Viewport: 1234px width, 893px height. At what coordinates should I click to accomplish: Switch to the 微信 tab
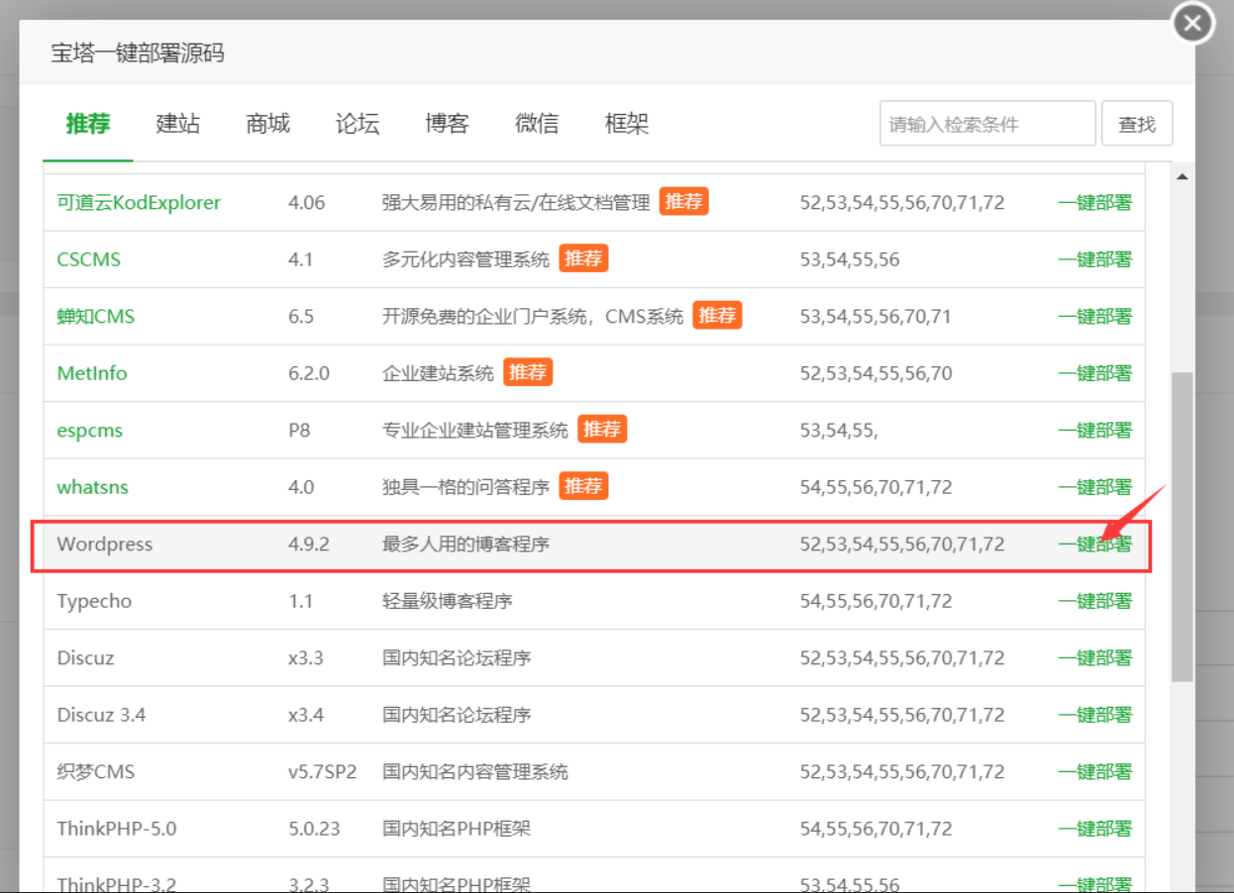tap(537, 124)
